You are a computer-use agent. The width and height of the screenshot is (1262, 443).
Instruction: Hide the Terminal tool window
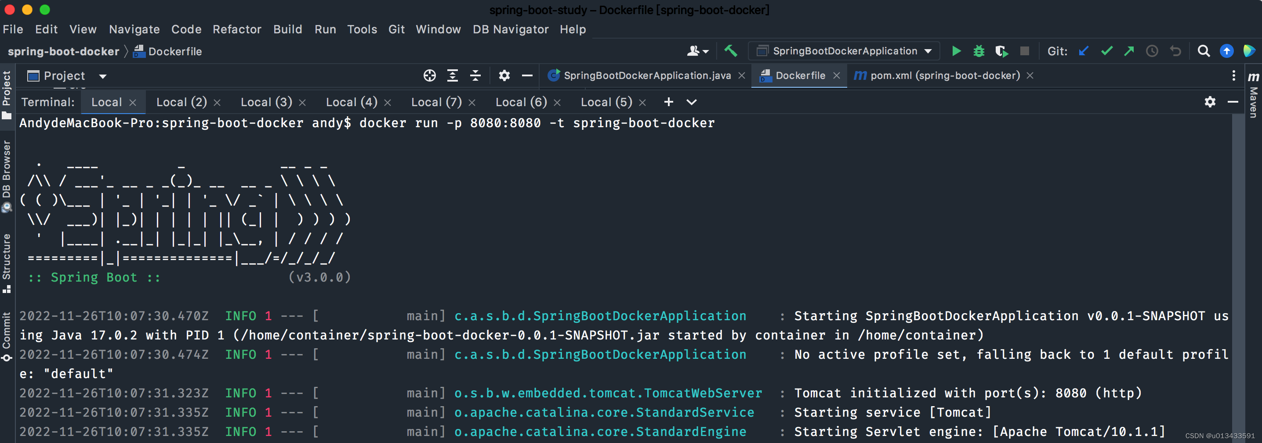pos(1233,102)
